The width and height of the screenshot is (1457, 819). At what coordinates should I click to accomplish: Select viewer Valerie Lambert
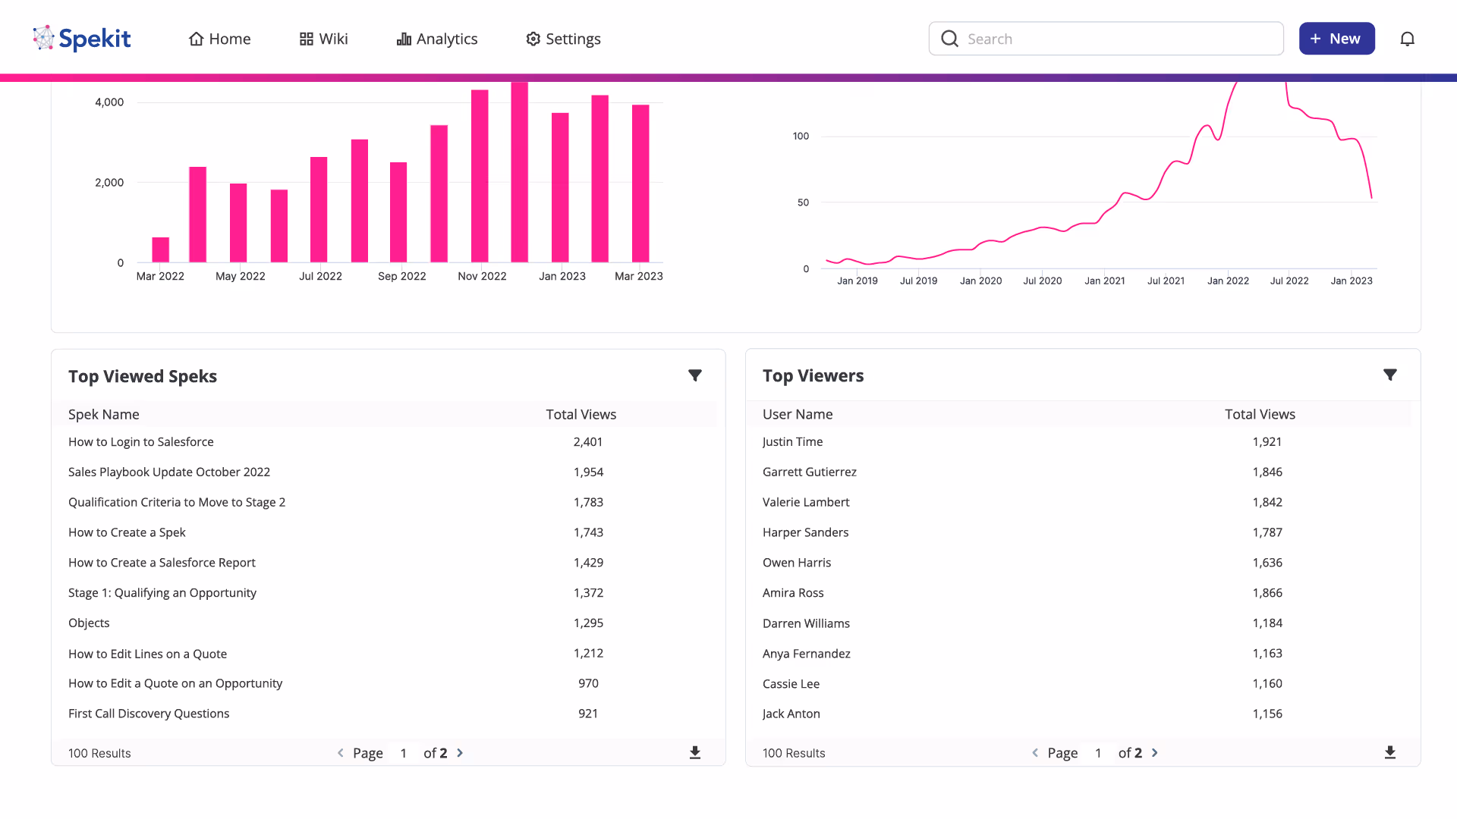[x=806, y=502]
